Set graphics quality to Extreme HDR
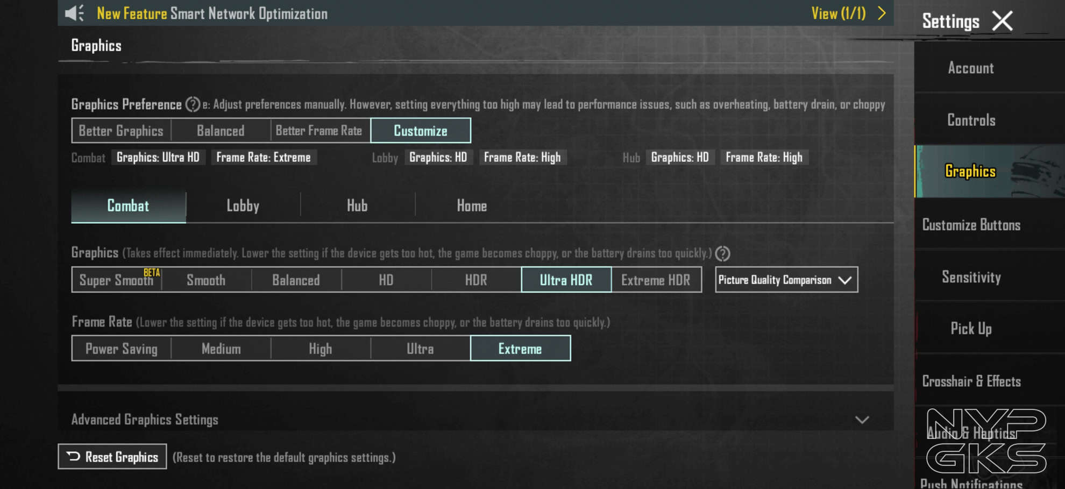The height and width of the screenshot is (489, 1065). point(656,280)
